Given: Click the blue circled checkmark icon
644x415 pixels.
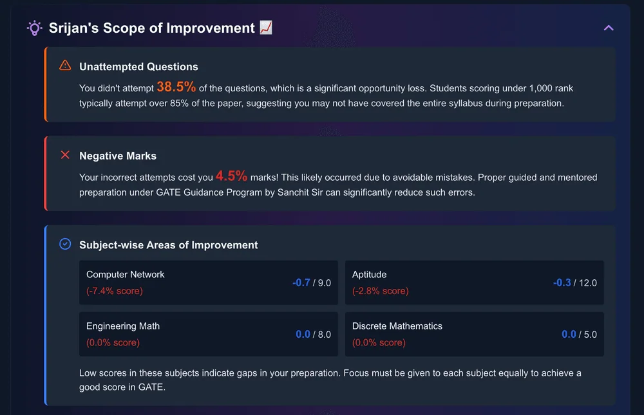Looking at the screenshot, I should [x=65, y=244].
